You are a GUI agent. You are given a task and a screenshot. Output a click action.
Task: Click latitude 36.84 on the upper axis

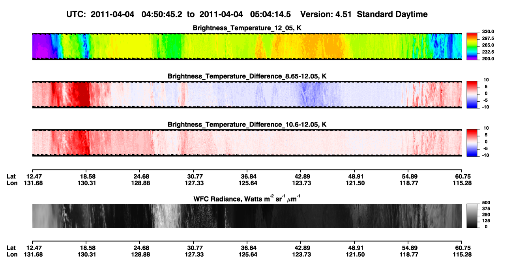pos(247,176)
